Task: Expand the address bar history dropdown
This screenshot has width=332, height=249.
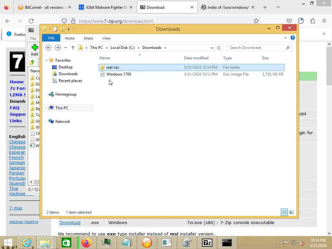Action: pyautogui.click(x=212, y=48)
